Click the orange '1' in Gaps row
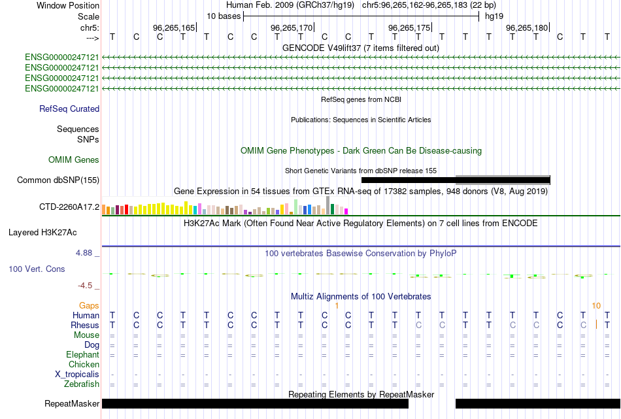This screenshot has height=419, width=621. pyautogui.click(x=337, y=306)
